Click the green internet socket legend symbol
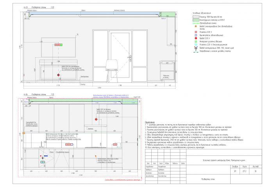This screenshot has height=187, width=265. coord(196,41)
